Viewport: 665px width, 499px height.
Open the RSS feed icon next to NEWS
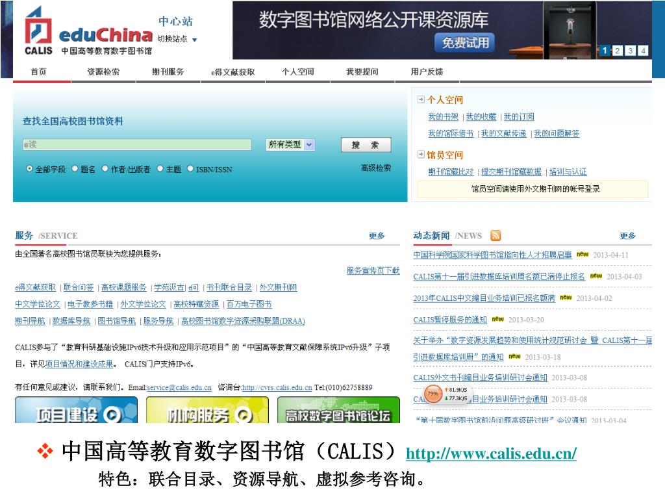click(496, 235)
